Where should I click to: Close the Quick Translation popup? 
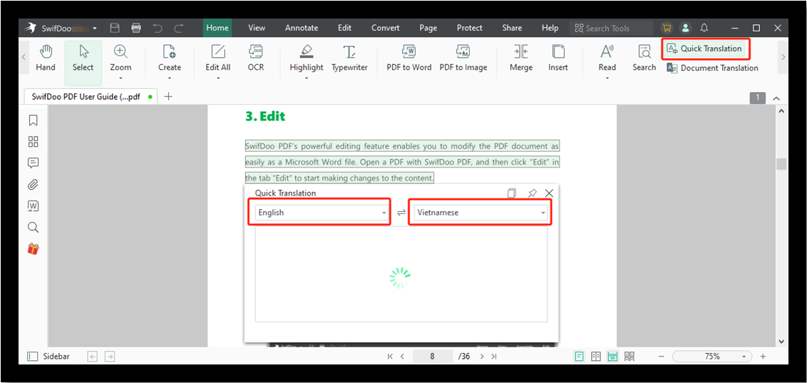tap(549, 193)
